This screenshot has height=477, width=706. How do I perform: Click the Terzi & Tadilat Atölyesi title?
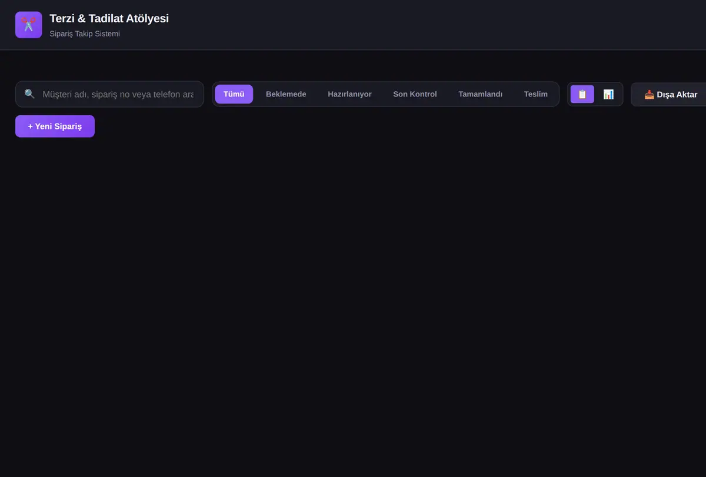pyautogui.click(x=109, y=18)
